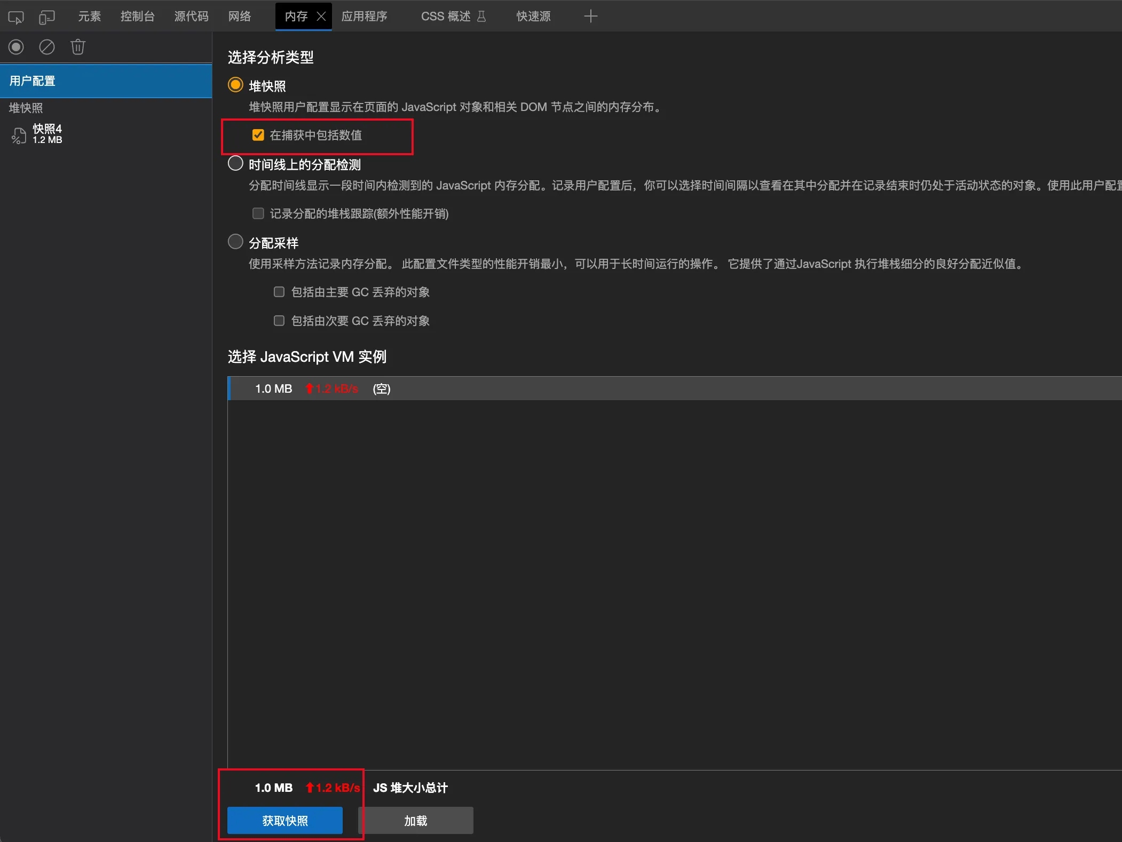Click the 获取快照 button

tap(285, 820)
